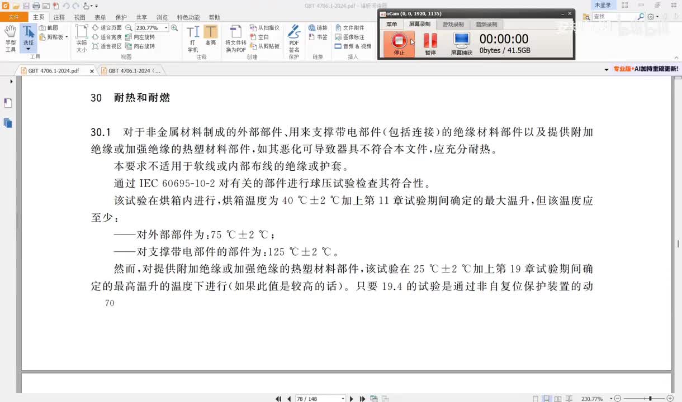The width and height of the screenshot is (682, 402).
Task: Switch to the Form (表单) ribbon tab
Action: tap(100, 17)
